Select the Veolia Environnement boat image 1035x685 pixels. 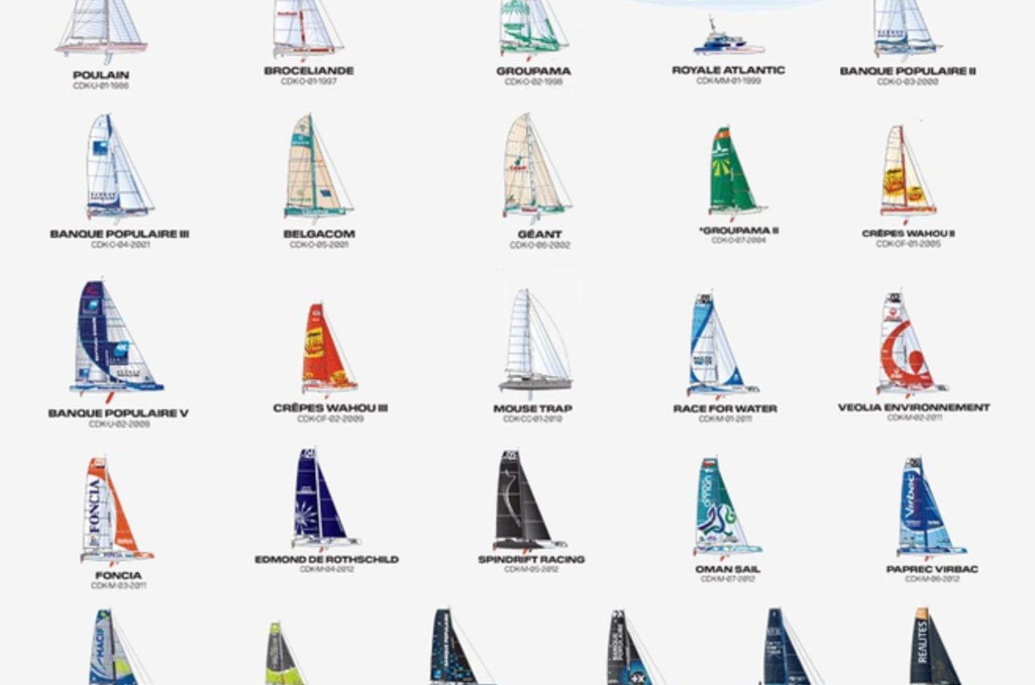(x=911, y=345)
